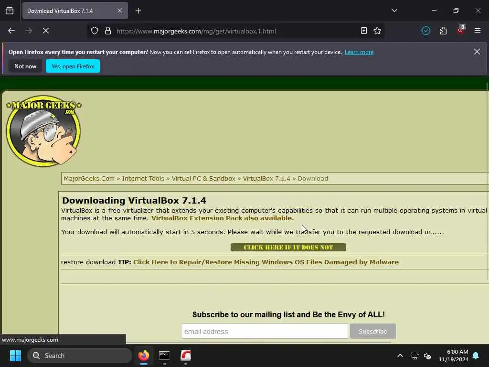The width and height of the screenshot is (489, 367).
Task: Open Virtual PC & Sandbox breadcrumb
Action: pyautogui.click(x=203, y=179)
